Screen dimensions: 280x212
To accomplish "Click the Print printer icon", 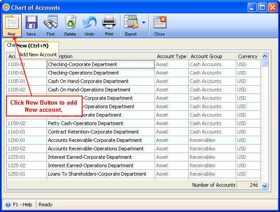I will tap(109, 22).
